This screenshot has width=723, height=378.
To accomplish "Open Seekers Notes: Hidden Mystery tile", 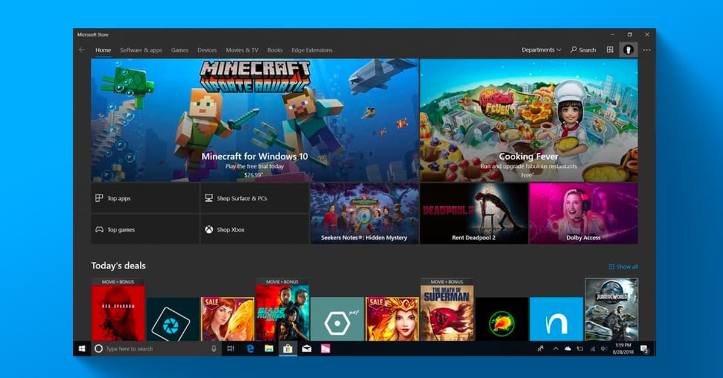I will click(x=365, y=214).
